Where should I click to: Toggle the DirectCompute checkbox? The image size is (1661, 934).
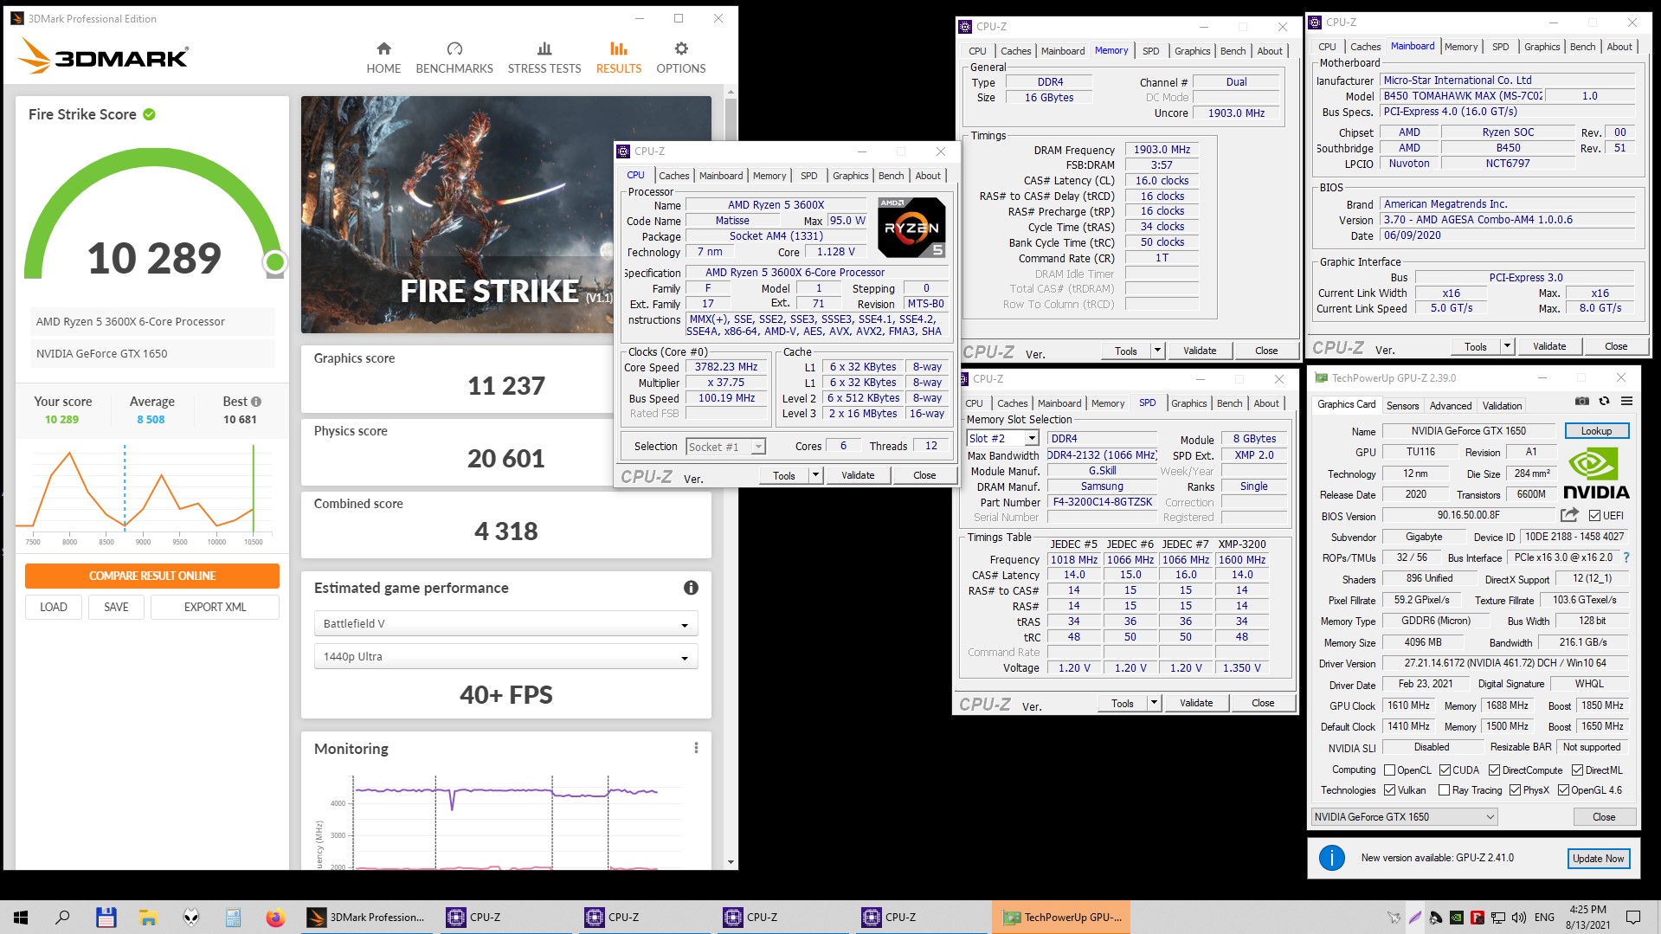[1494, 770]
